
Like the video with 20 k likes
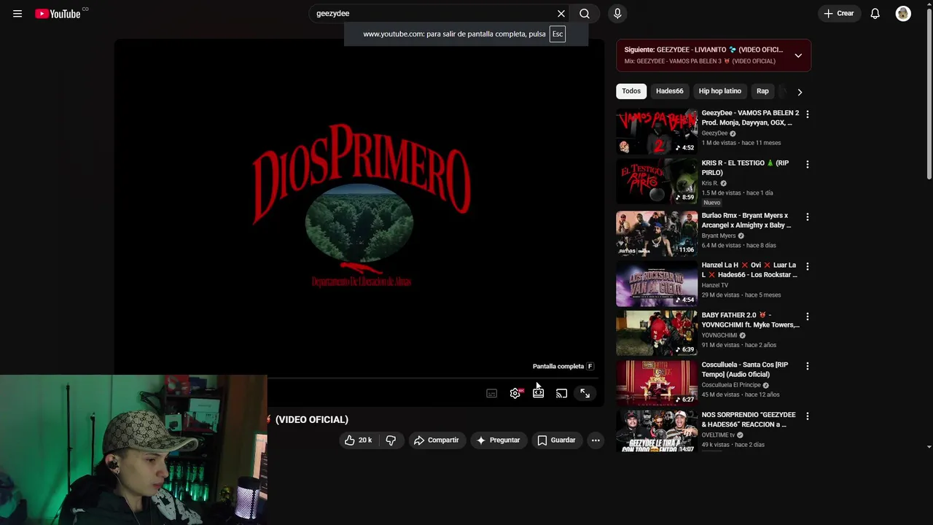tap(358, 440)
